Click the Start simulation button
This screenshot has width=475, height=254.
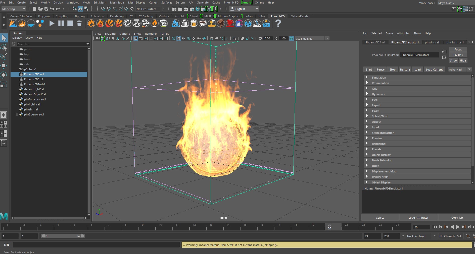click(369, 70)
